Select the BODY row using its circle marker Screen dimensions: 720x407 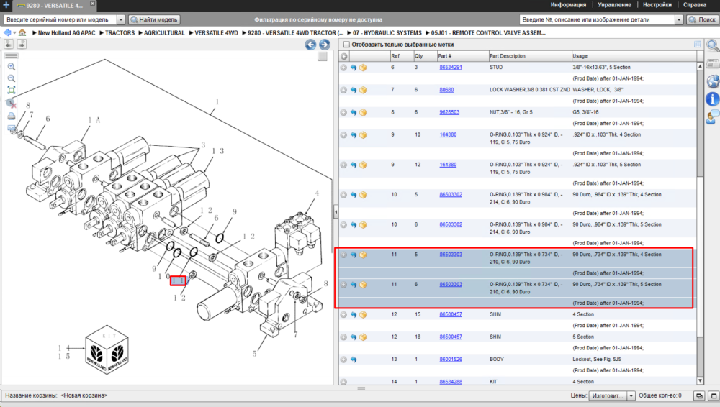coord(343,360)
